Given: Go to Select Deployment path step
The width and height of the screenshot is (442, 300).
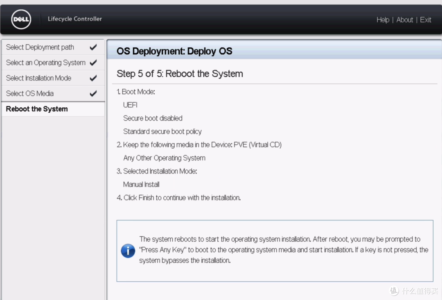Looking at the screenshot, I should coord(40,47).
